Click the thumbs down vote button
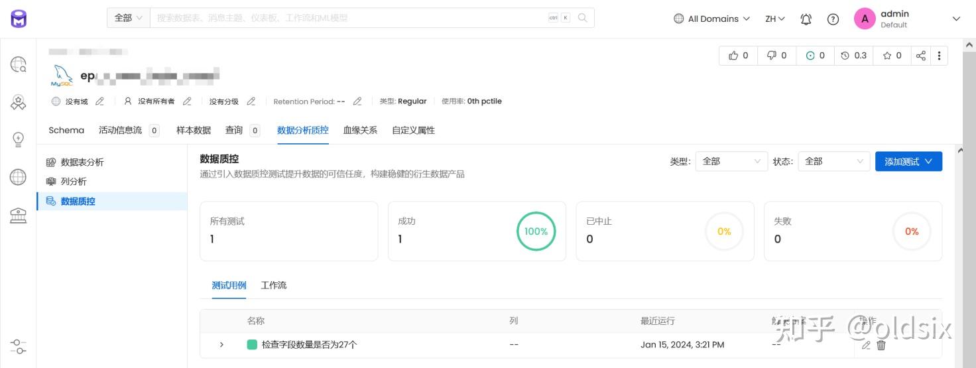976x368 pixels. click(776, 56)
